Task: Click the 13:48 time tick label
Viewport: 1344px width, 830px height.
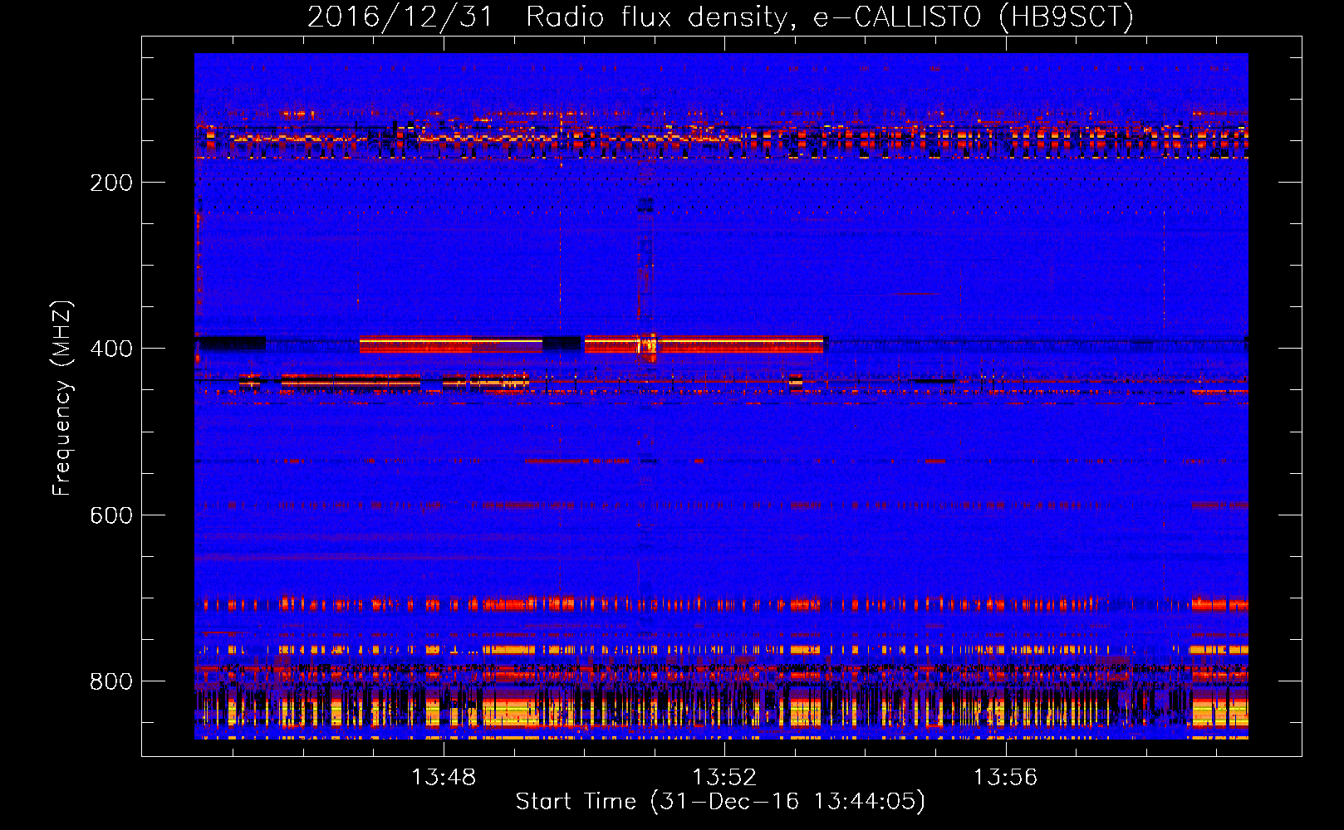Action: point(444,777)
